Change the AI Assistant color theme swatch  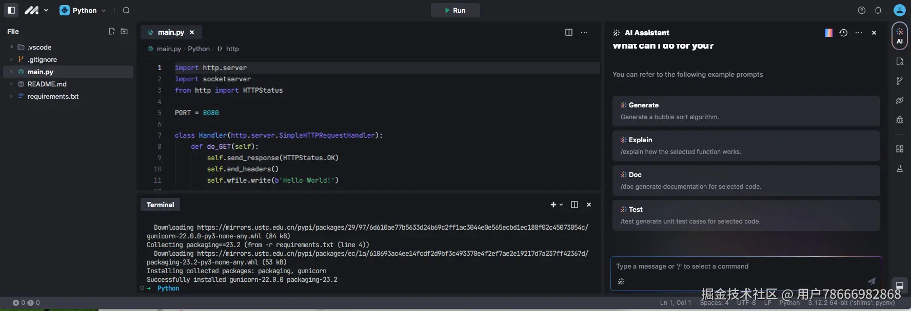(828, 33)
